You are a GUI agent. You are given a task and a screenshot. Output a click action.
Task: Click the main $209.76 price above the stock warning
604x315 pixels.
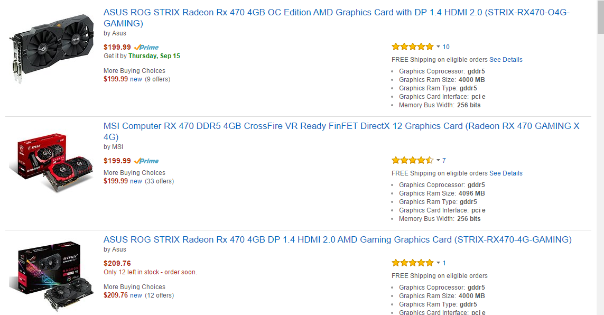click(x=117, y=263)
